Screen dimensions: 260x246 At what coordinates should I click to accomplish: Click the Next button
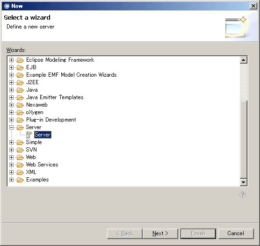[x=160, y=233]
